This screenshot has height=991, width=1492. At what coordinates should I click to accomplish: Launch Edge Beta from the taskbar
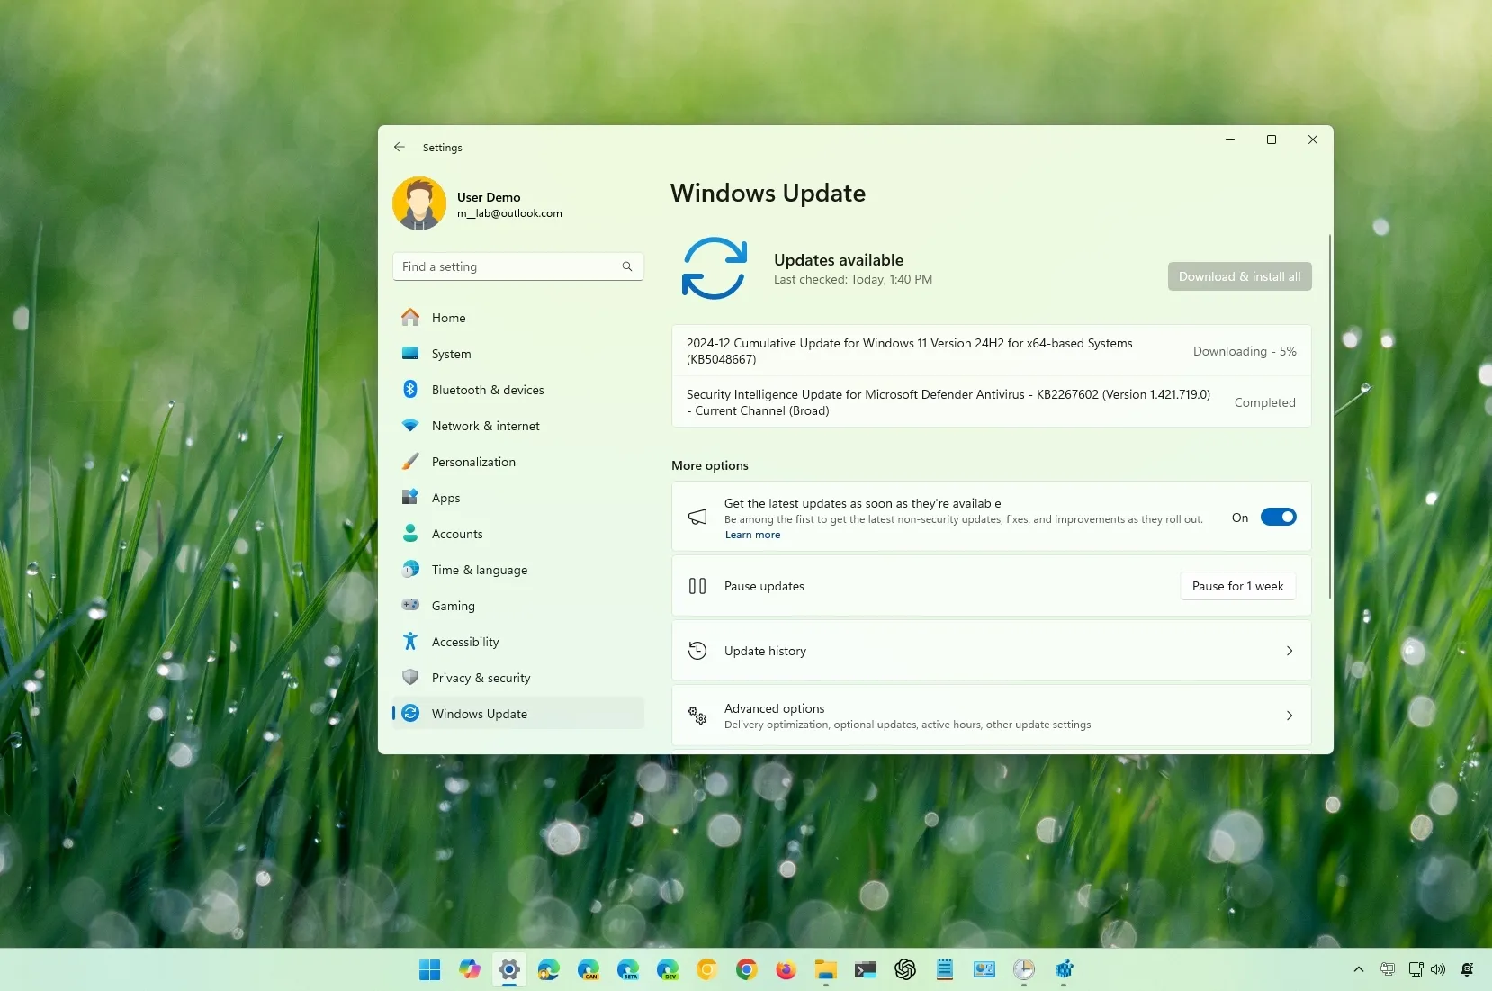(628, 969)
